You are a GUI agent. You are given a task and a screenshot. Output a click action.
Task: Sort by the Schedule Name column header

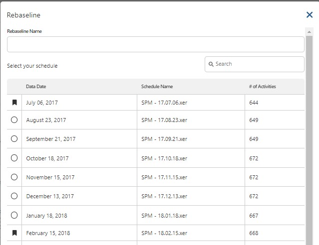point(157,87)
